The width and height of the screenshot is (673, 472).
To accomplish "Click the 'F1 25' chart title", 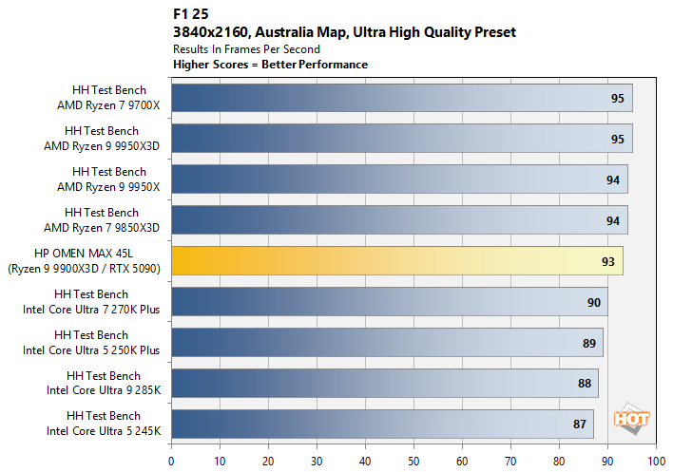I will (x=190, y=14).
